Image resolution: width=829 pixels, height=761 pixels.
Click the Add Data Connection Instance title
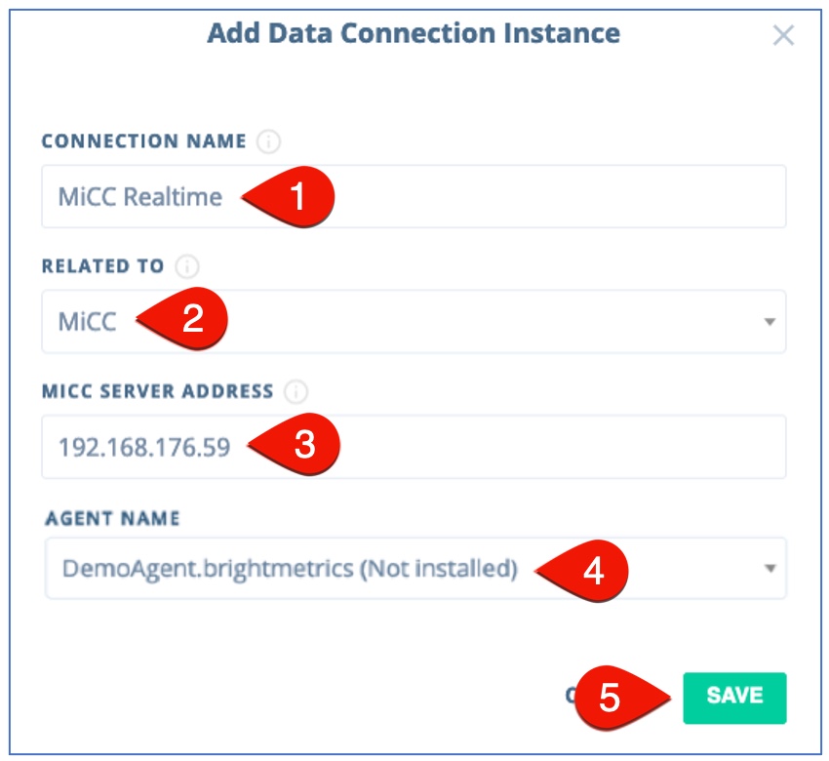coord(414,33)
